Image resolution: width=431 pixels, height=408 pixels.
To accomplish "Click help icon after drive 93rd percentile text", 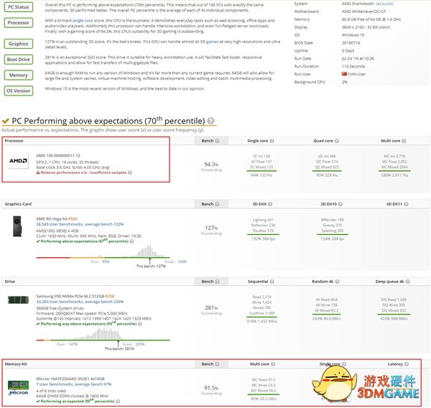I will [x=140, y=324].
